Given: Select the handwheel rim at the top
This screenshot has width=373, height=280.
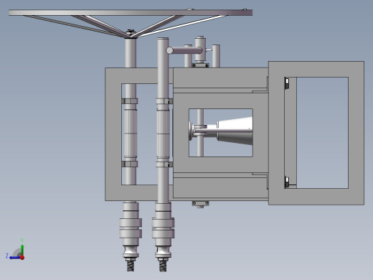Looking at the screenshot, I should point(131,13).
